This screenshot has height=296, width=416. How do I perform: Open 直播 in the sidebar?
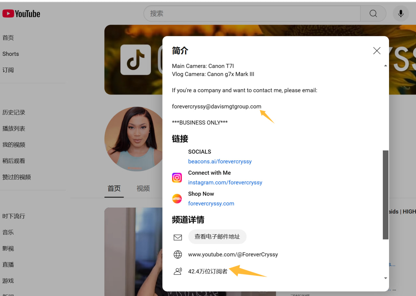(x=8, y=264)
